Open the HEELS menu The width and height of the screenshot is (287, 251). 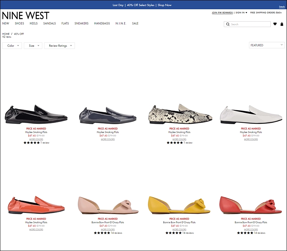34,24
